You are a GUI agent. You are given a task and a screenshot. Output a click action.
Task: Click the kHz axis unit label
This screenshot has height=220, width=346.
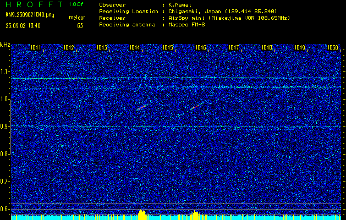tap(5, 45)
